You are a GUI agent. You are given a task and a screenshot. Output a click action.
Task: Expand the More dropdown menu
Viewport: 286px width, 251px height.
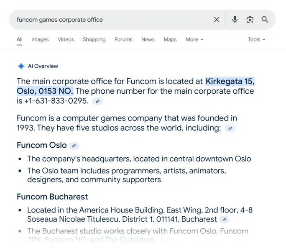tap(194, 39)
